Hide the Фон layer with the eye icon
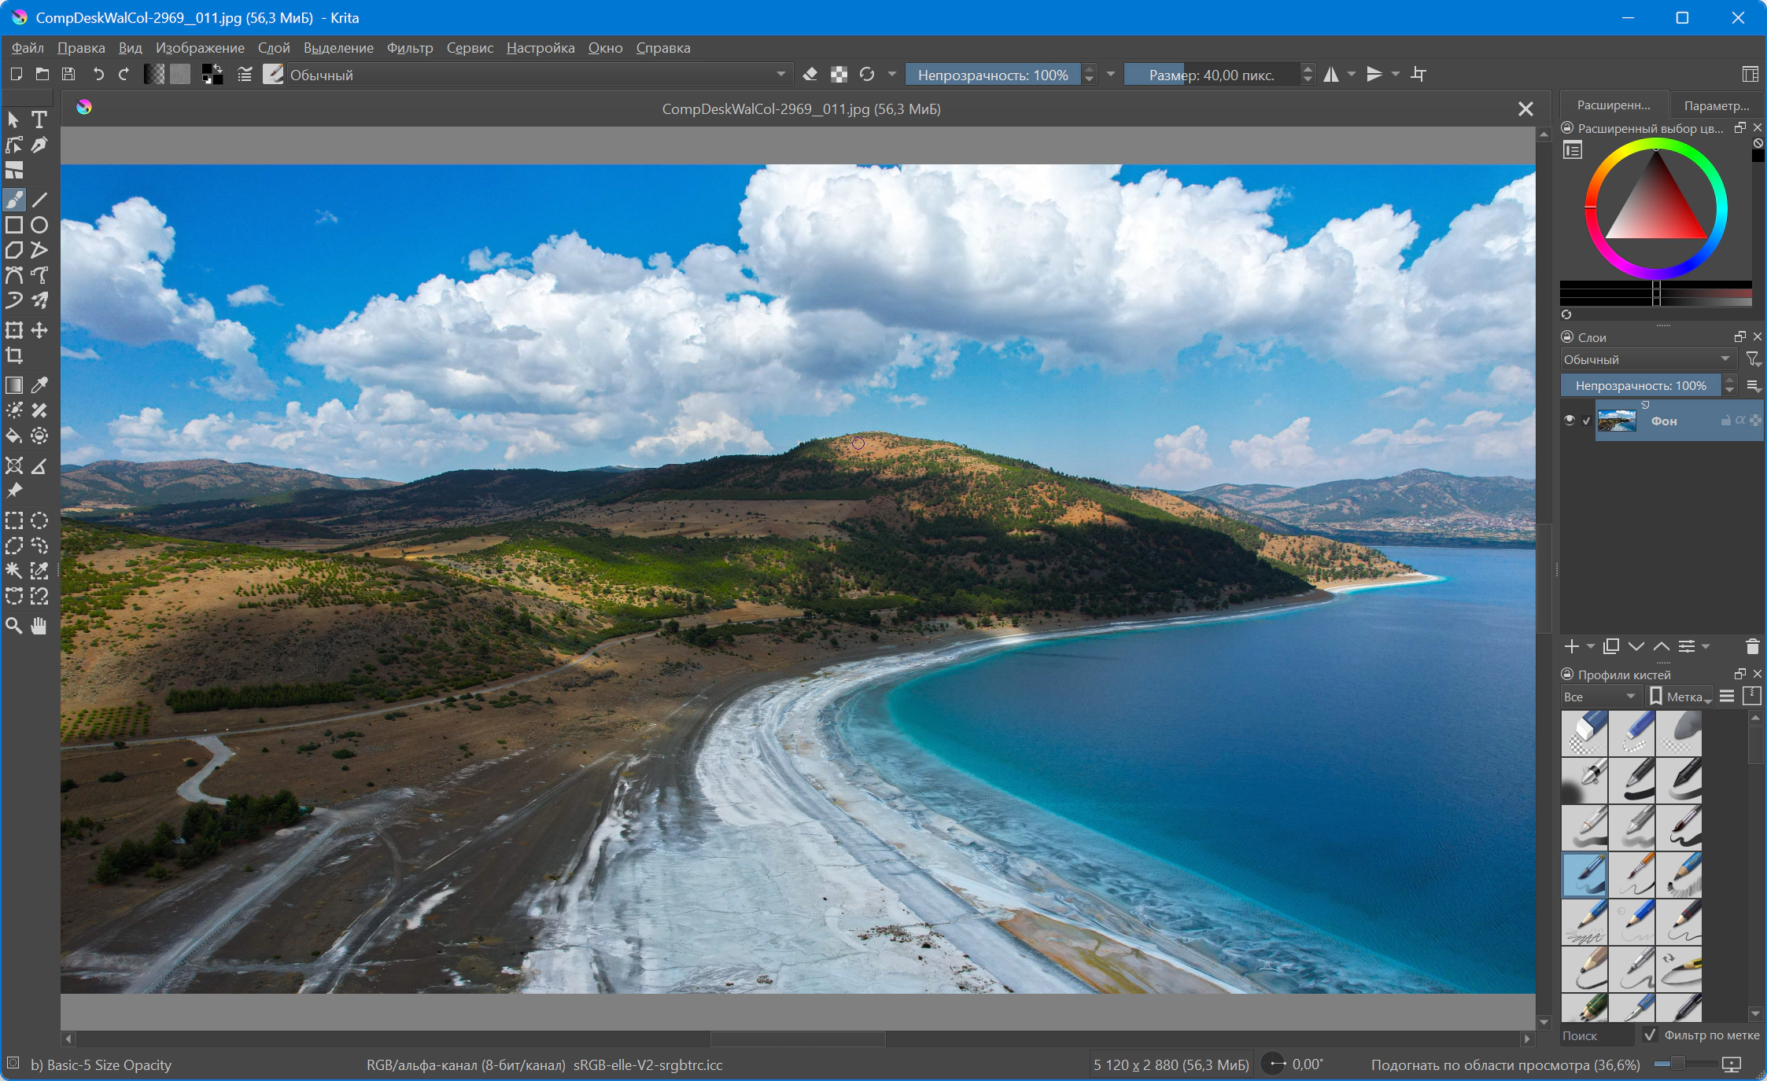The image size is (1767, 1081). tap(1570, 421)
